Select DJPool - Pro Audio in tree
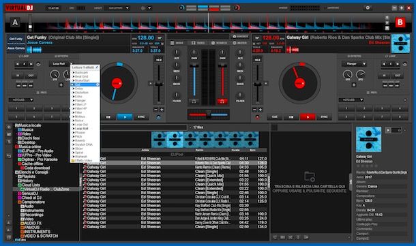The height and width of the screenshot is (246, 416). point(38,151)
